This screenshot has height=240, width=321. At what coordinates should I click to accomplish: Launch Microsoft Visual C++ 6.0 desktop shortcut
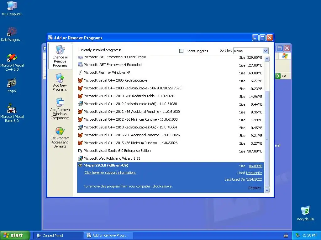[x=12, y=62]
